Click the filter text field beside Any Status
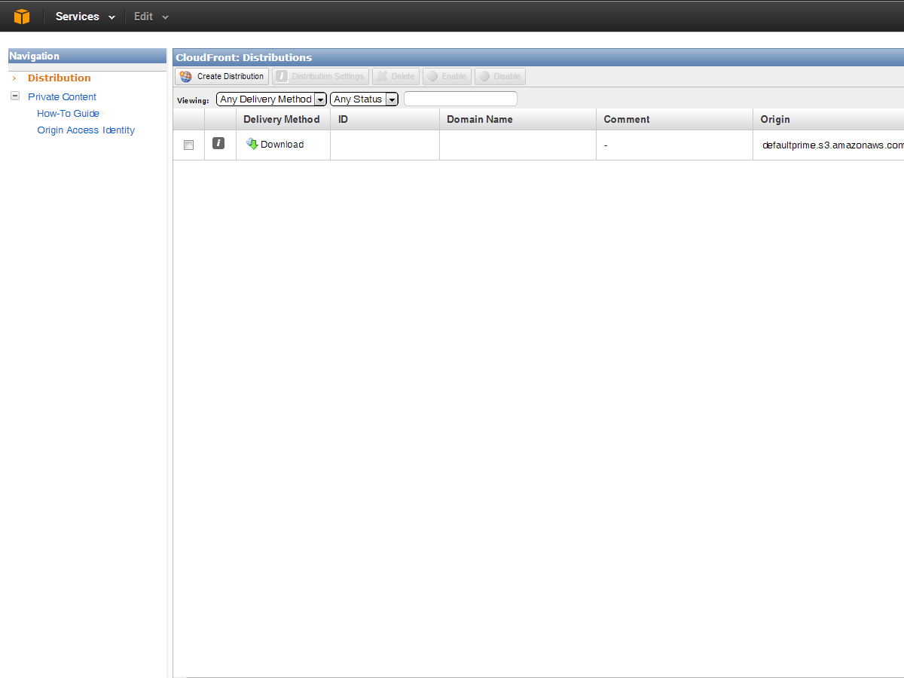 pos(460,99)
